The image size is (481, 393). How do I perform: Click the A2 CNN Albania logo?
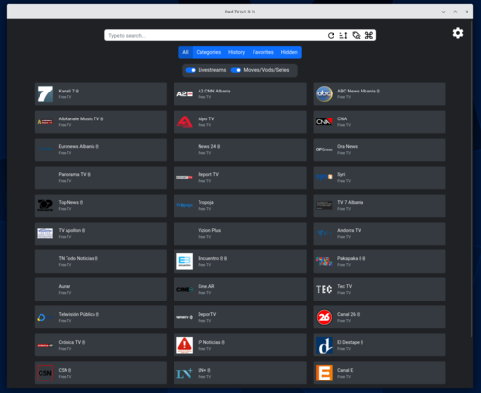click(184, 93)
